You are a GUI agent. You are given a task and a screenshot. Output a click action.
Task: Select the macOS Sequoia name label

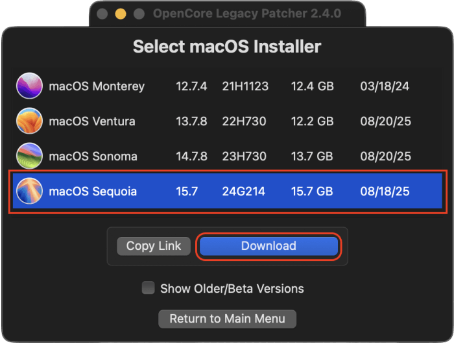[93, 191]
